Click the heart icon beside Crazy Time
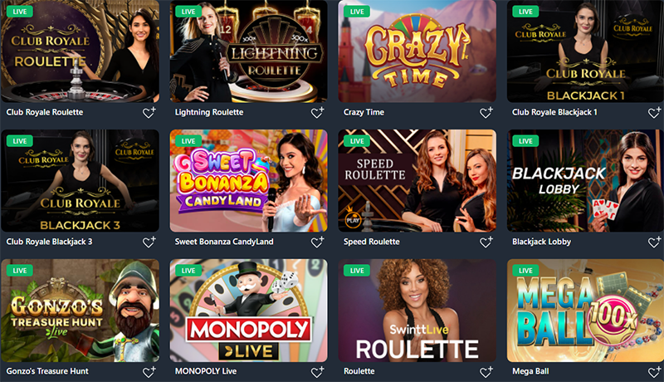Image resolution: width=664 pixels, height=382 pixels. click(486, 113)
